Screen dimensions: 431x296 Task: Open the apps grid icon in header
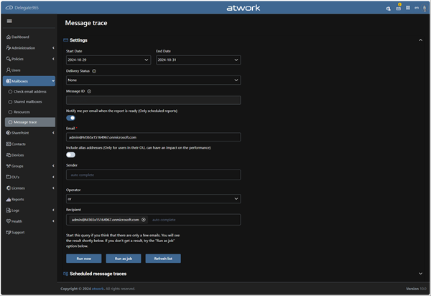(x=408, y=8)
